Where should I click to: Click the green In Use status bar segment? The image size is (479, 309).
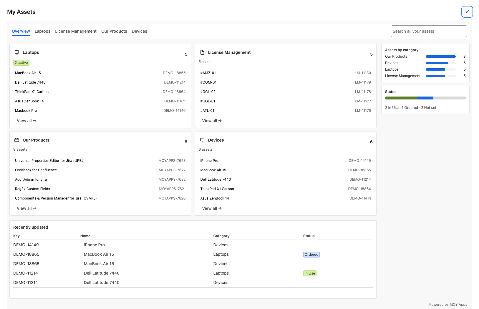(x=401, y=98)
